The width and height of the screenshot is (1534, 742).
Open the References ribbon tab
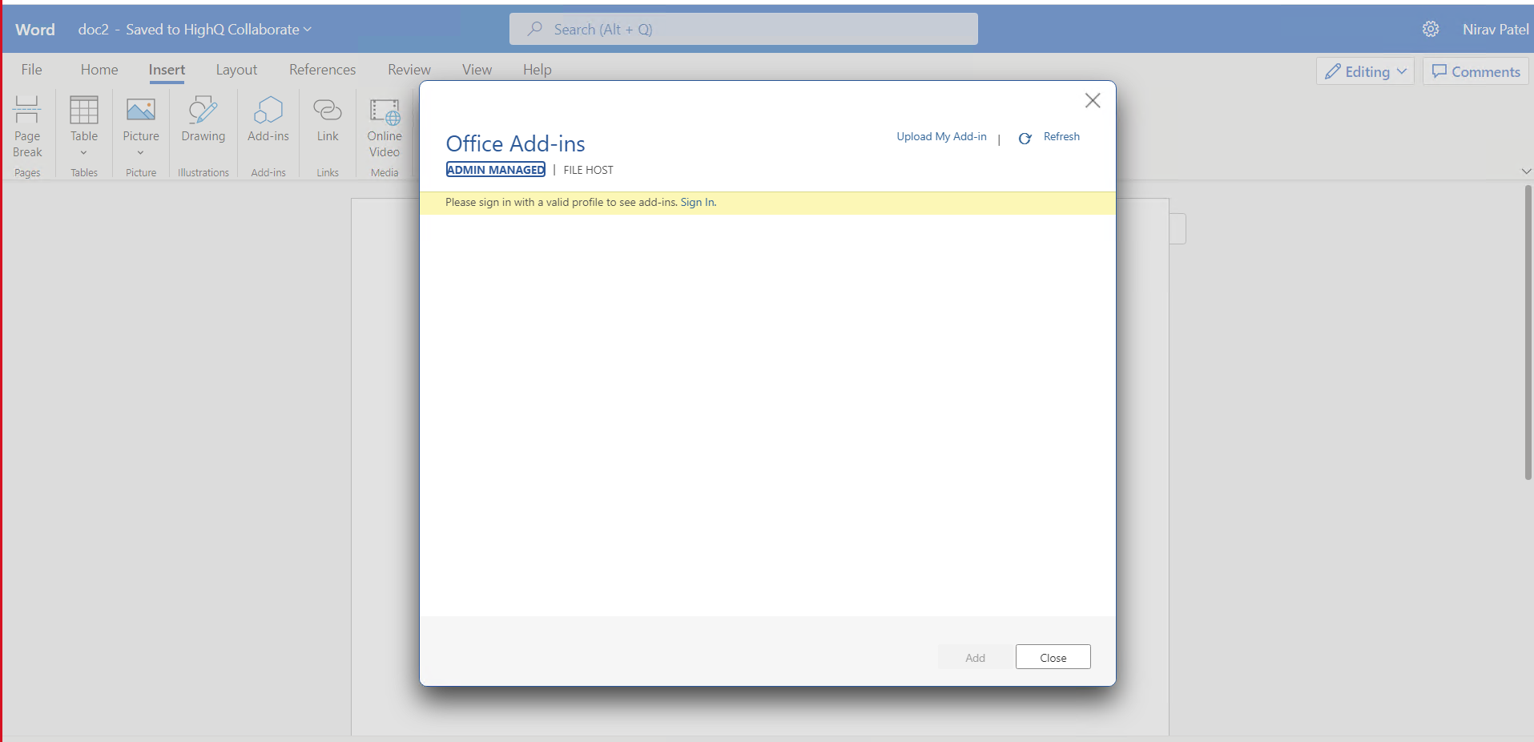point(322,70)
